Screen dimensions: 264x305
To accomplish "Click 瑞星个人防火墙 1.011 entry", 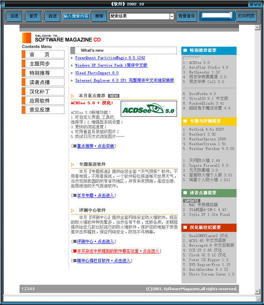I will click(209, 180).
